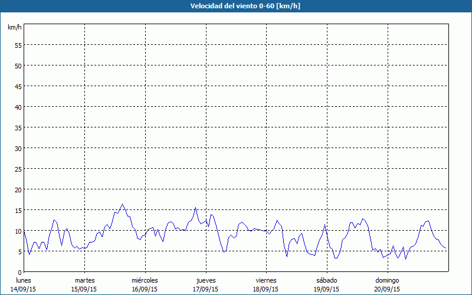This screenshot has width=472, height=295.
Task: Select the date 17/09/15 on the x-axis
Action: pyautogui.click(x=205, y=289)
